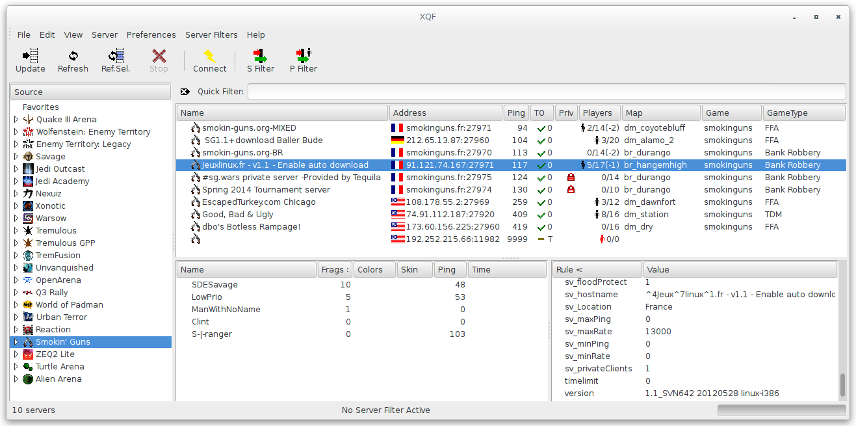
Task: Click the Turtle Arena game icon
Action: (x=28, y=367)
